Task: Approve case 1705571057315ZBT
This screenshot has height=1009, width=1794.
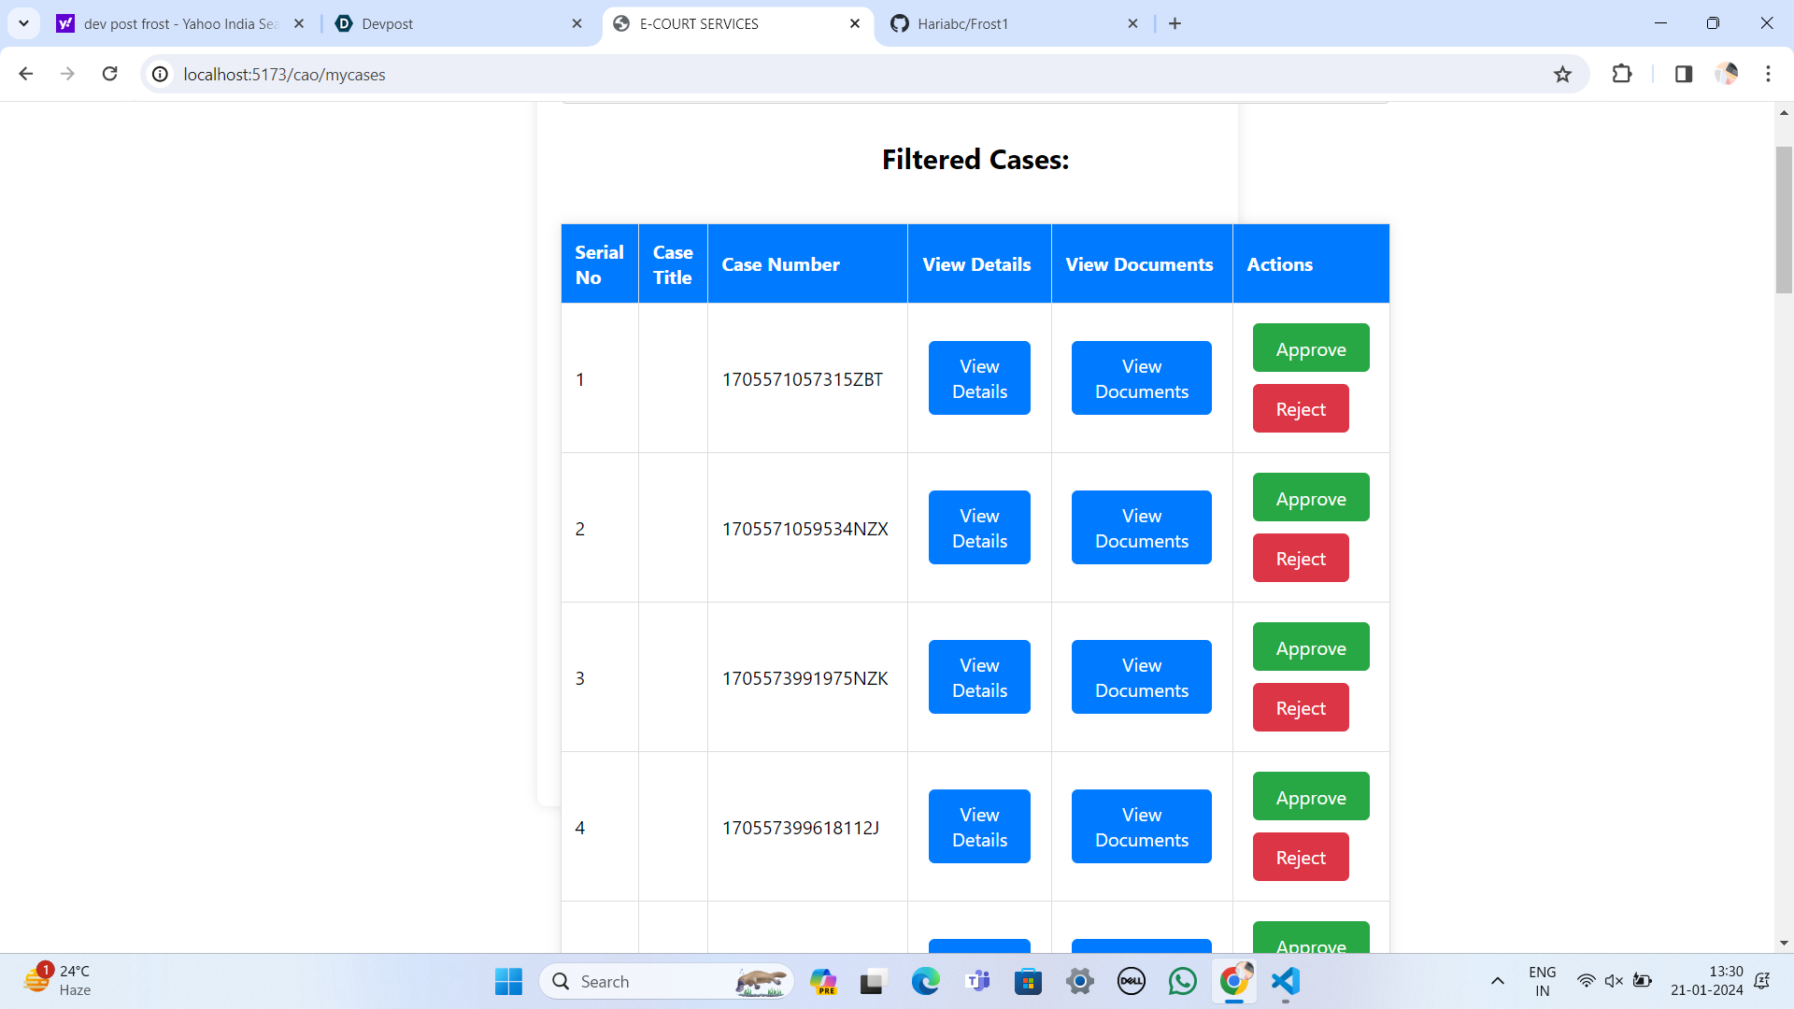Action: pyautogui.click(x=1310, y=348)
